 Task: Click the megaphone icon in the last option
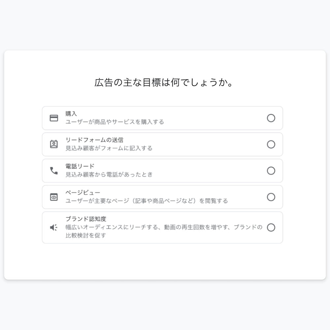pos(53,227)
